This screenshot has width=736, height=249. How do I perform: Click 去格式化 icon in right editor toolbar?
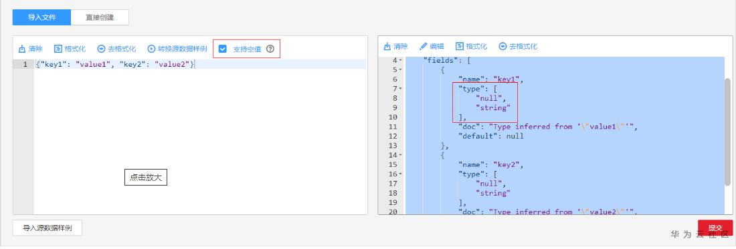pos(502,46)
